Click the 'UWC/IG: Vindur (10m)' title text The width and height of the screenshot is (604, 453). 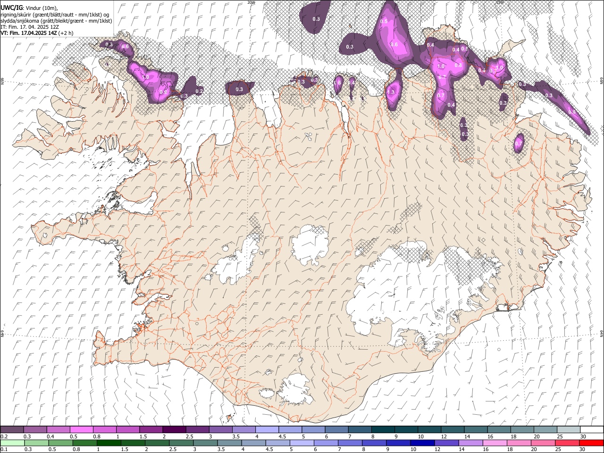point(28,8)
